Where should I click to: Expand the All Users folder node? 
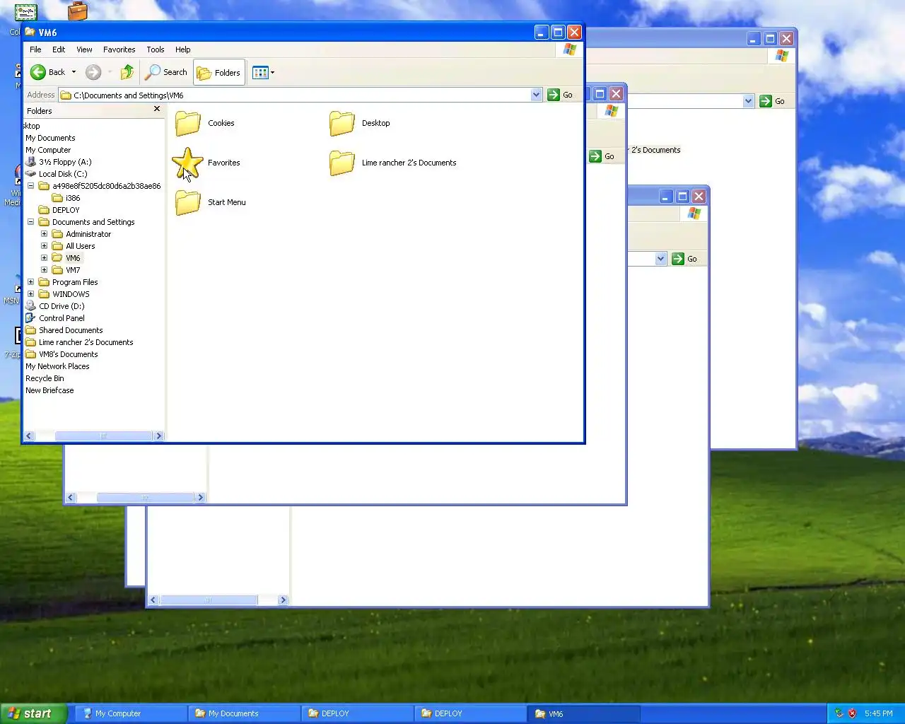click(44, 246)
